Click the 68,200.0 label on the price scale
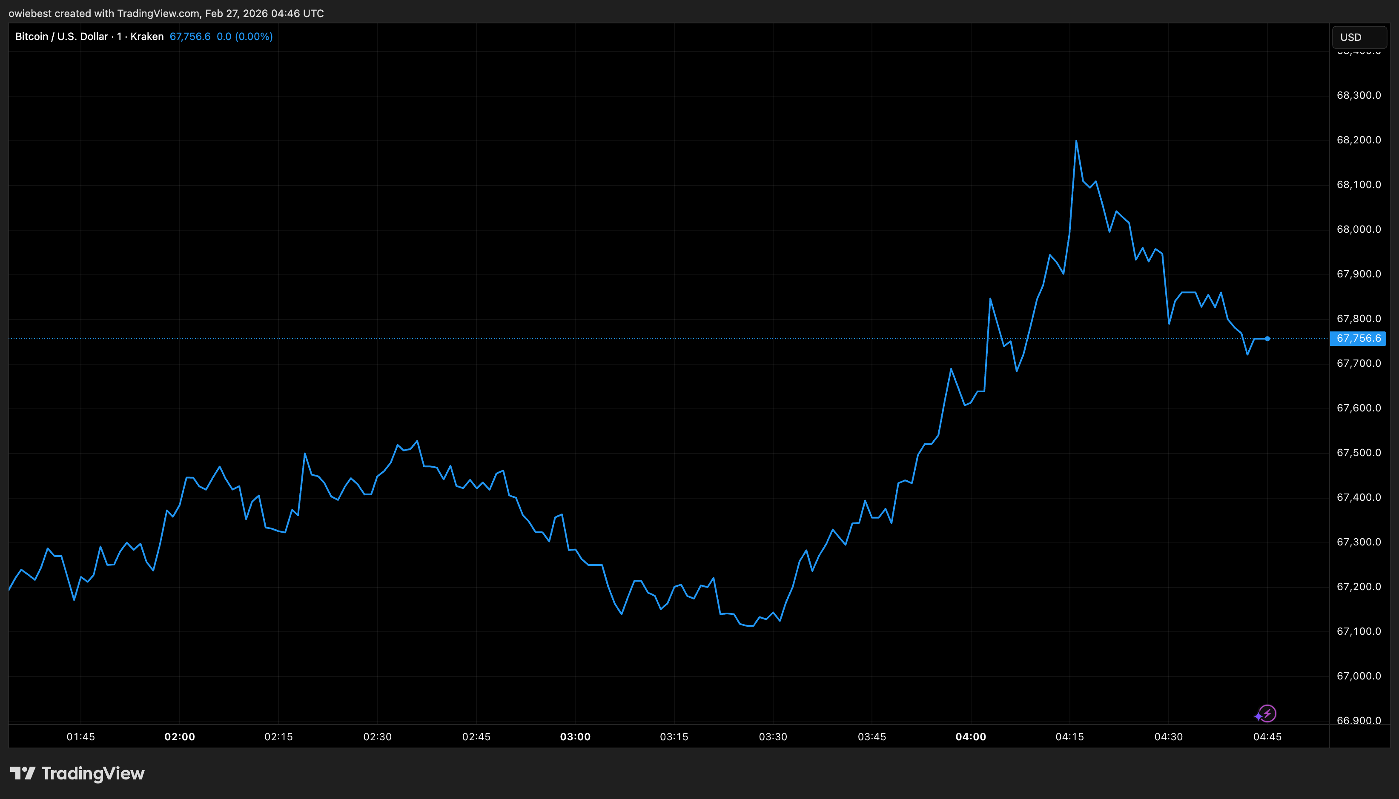Image resolution: width=1399 pixels, height=799 pixels. tap(1359, 140)
